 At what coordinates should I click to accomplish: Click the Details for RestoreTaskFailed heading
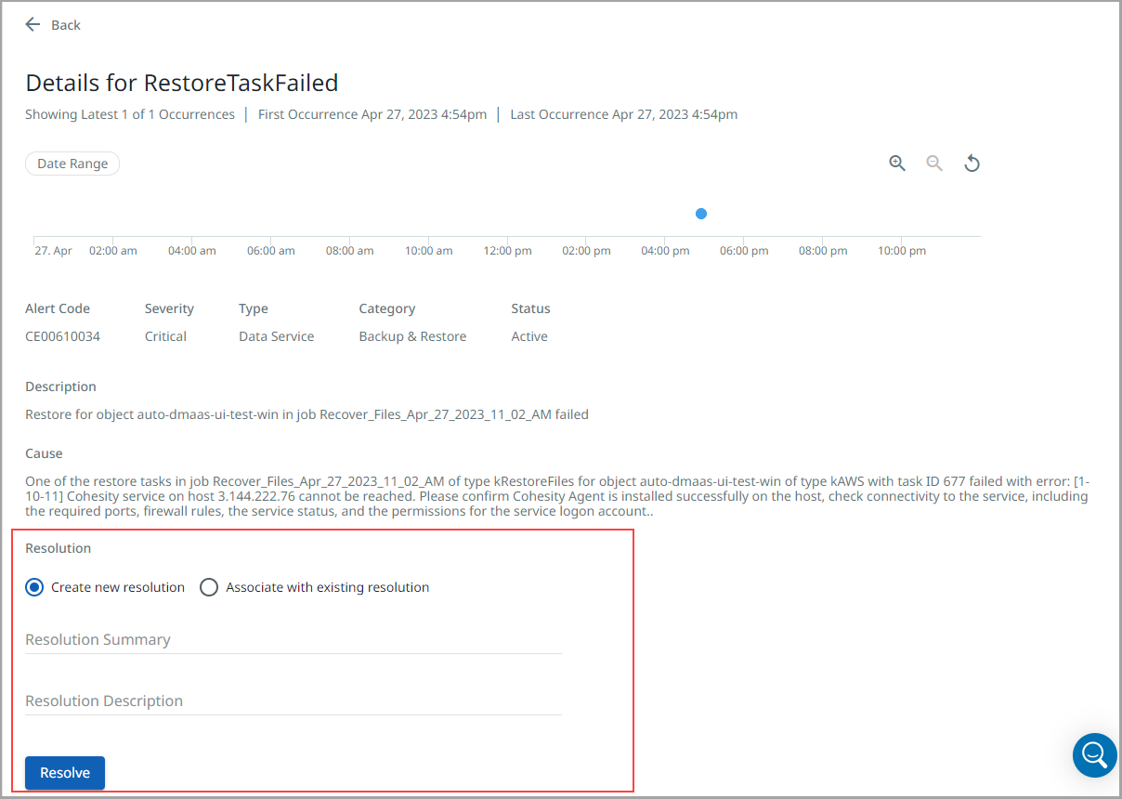tap(182, 83)
